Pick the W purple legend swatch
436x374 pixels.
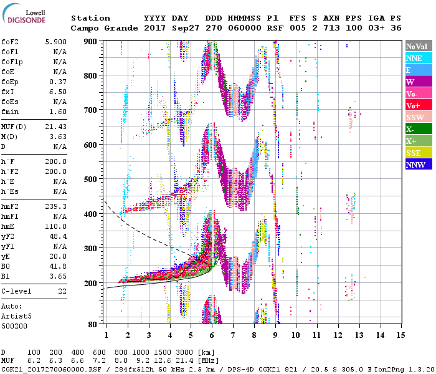coord(419,81)
